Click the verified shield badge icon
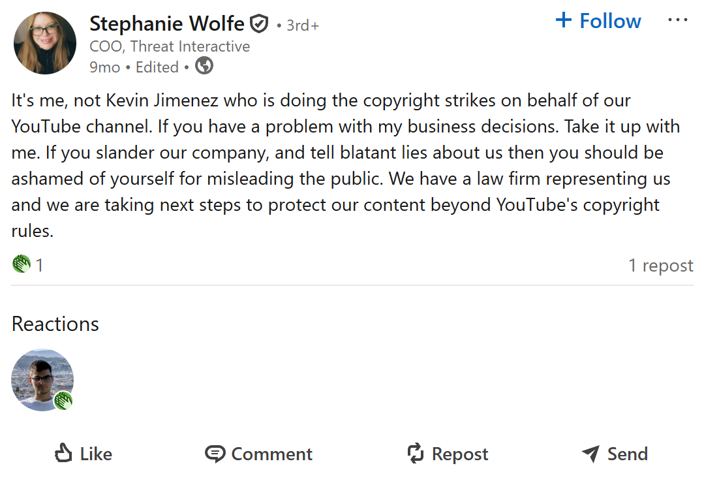 [x=259, y=25]
